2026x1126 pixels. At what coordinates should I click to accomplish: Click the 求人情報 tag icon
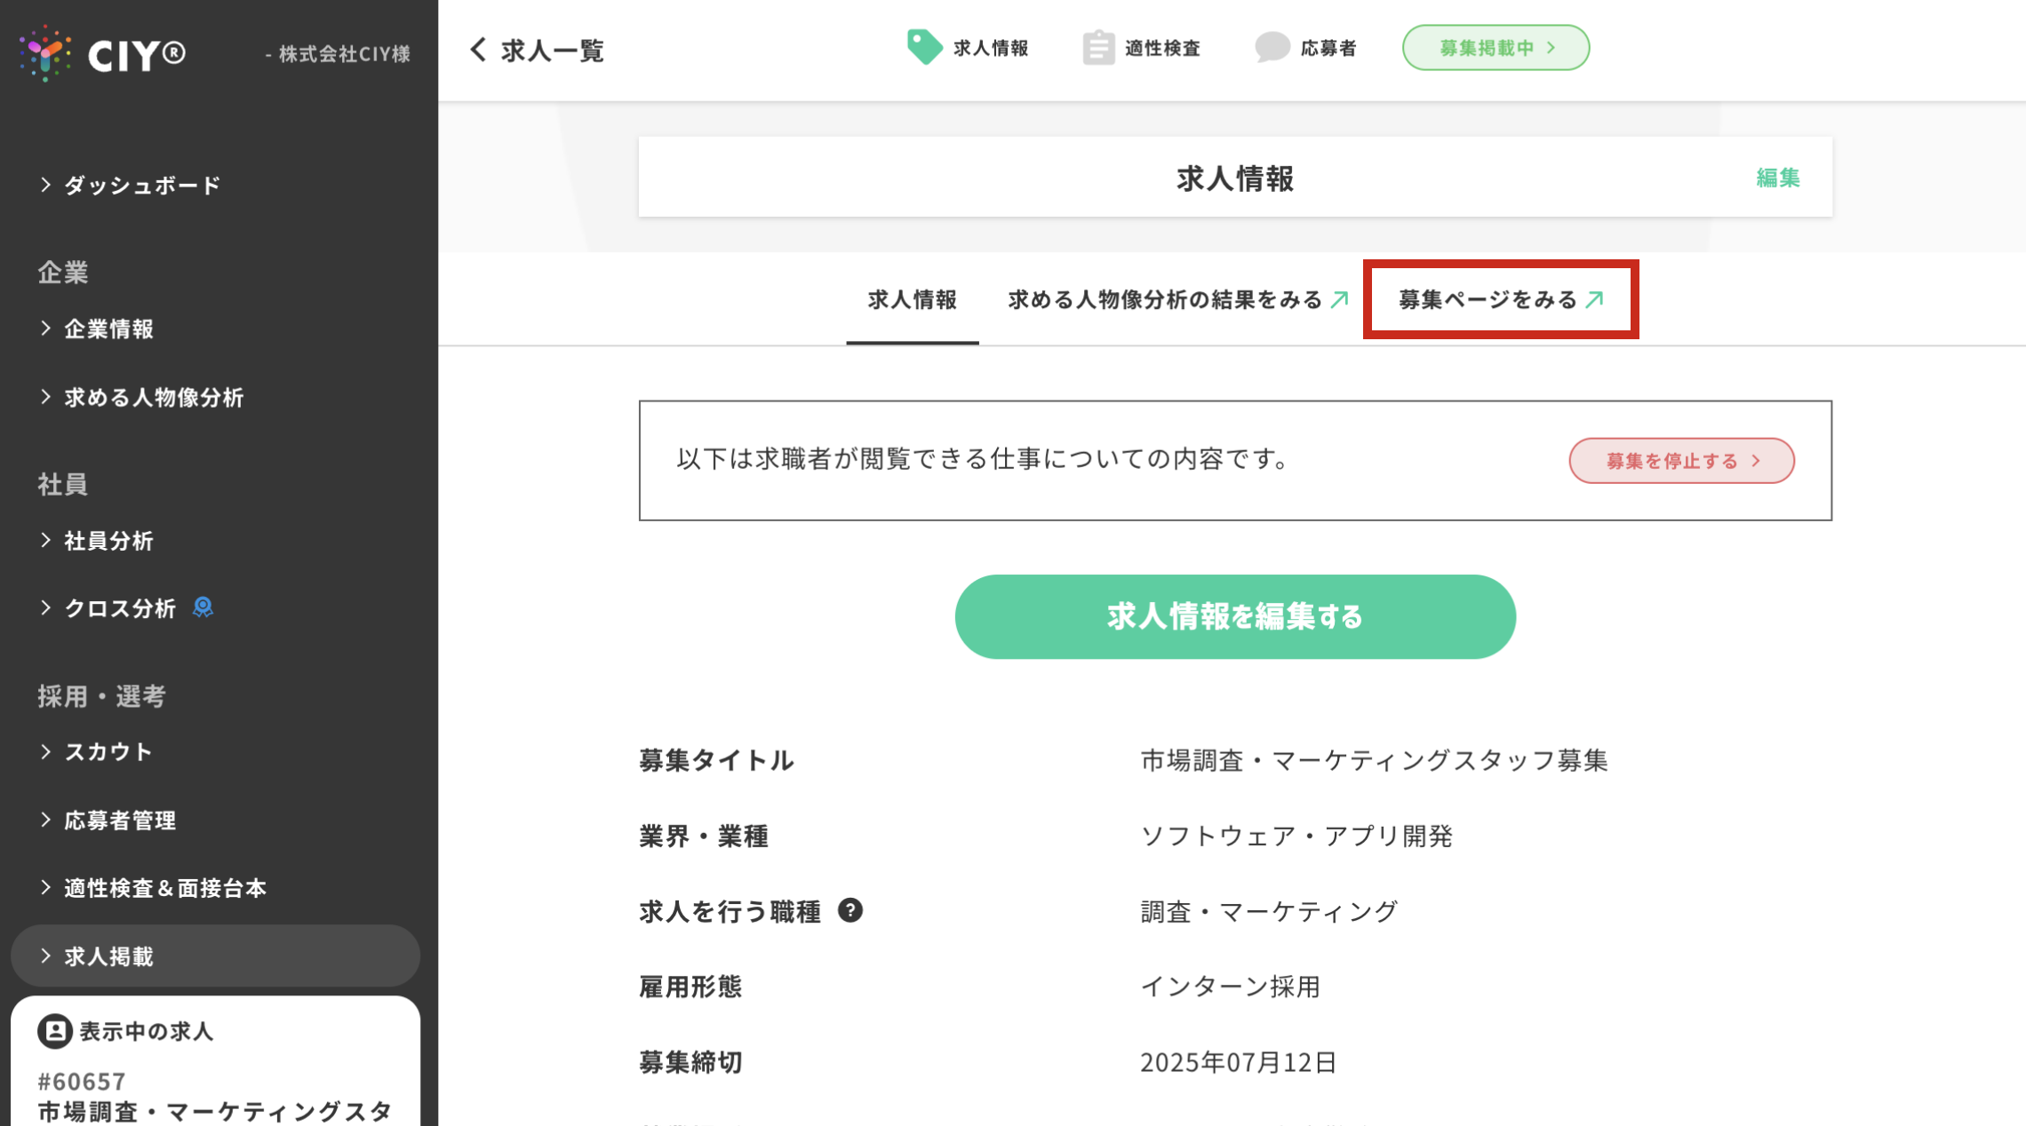pos(923,47)
